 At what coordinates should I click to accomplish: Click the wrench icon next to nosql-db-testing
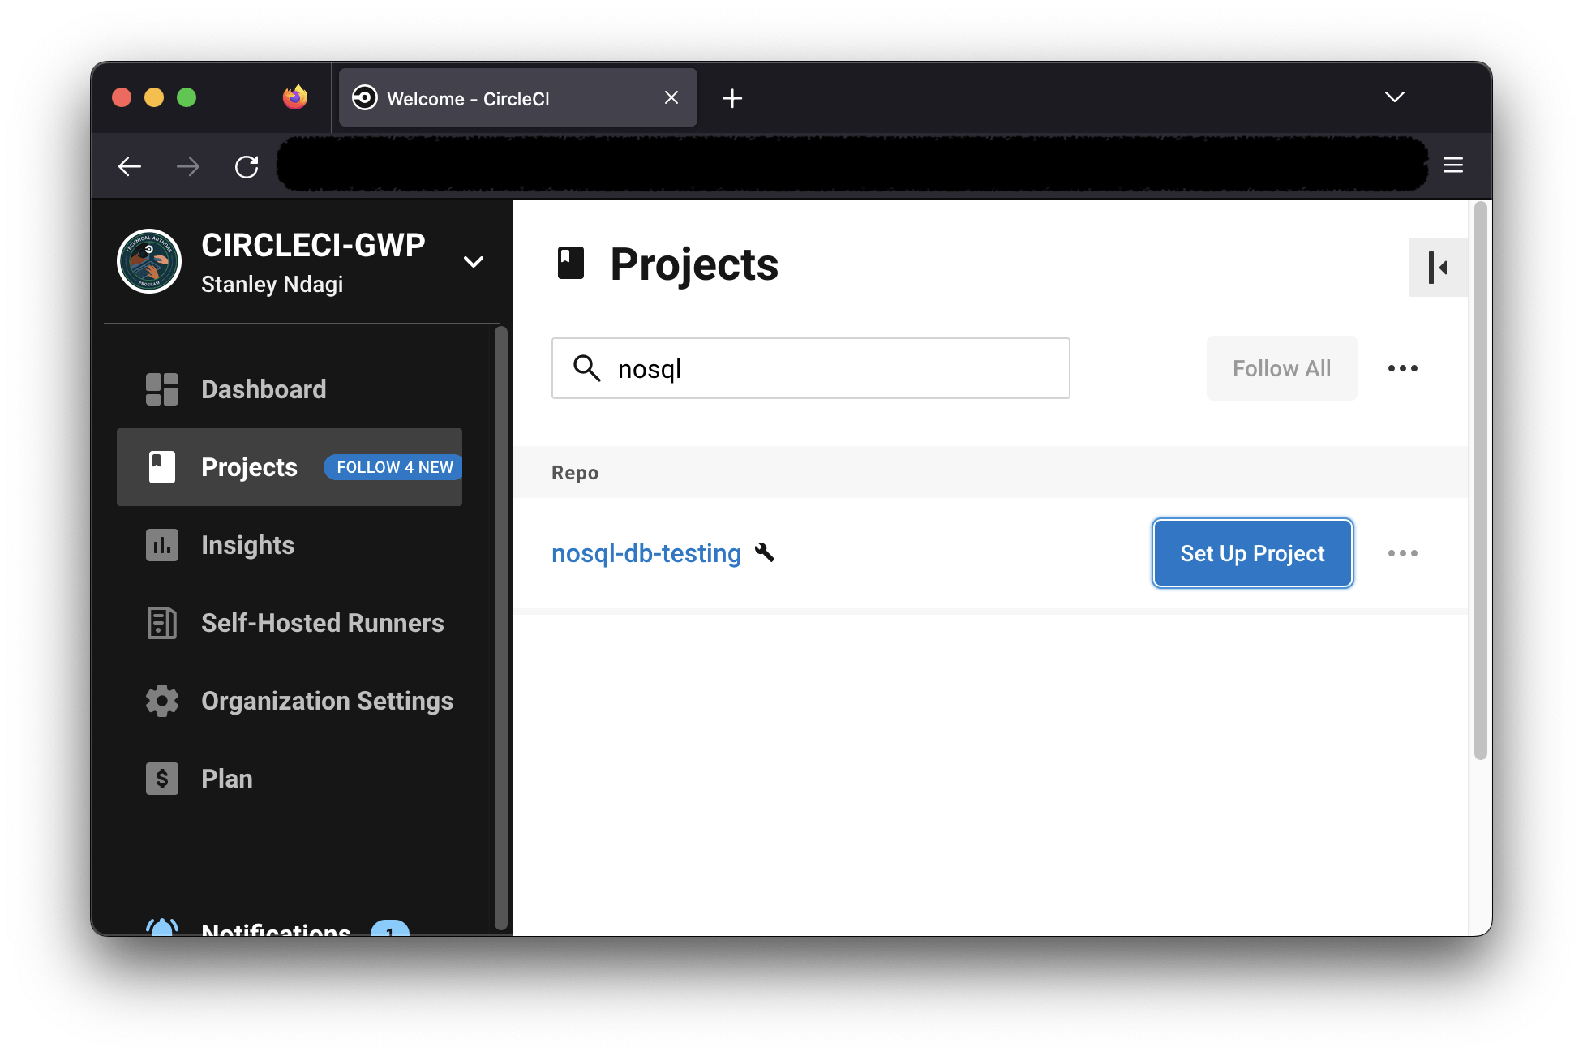tap(765, 552)
